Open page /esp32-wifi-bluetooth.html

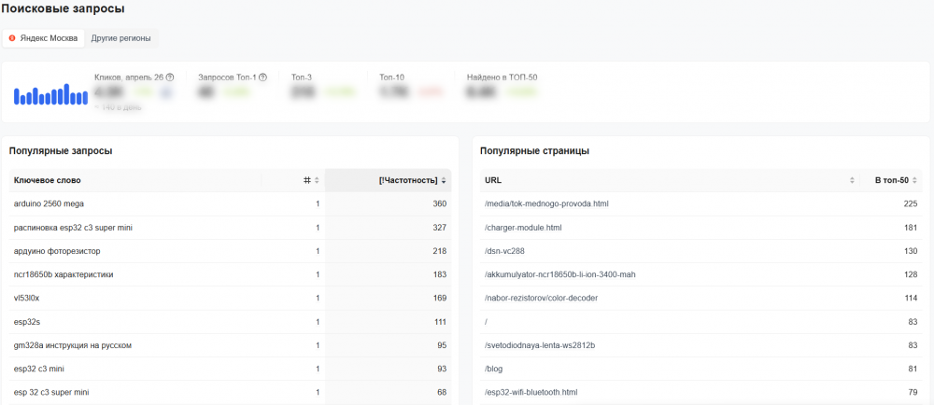click(x=531, y=393)
